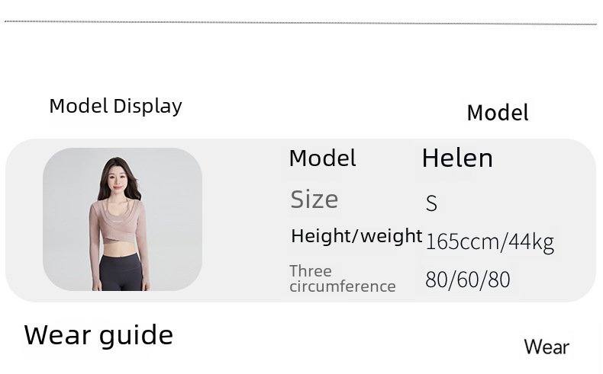Click the word "Display" in the heading
Screen dimensions: 603x374
coord(147,106)
